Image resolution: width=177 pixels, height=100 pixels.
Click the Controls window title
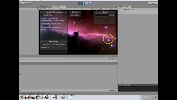tap(75, 12)
